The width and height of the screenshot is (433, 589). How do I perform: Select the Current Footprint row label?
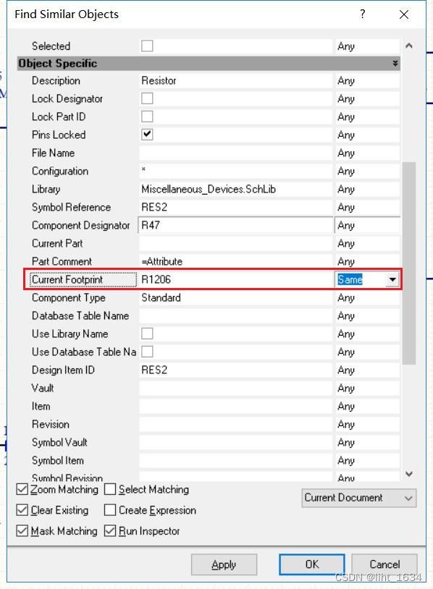coord(67,279)
